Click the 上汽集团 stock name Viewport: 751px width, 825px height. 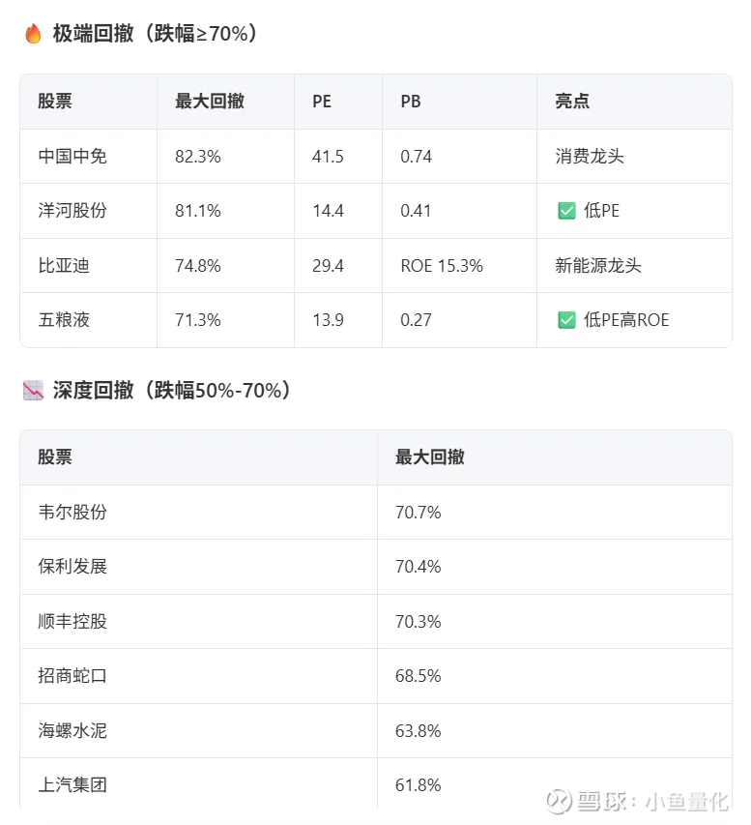point(72,785)
